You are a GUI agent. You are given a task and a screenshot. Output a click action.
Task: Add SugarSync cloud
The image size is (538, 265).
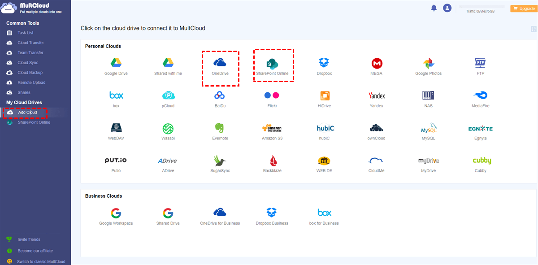[220, 164]
